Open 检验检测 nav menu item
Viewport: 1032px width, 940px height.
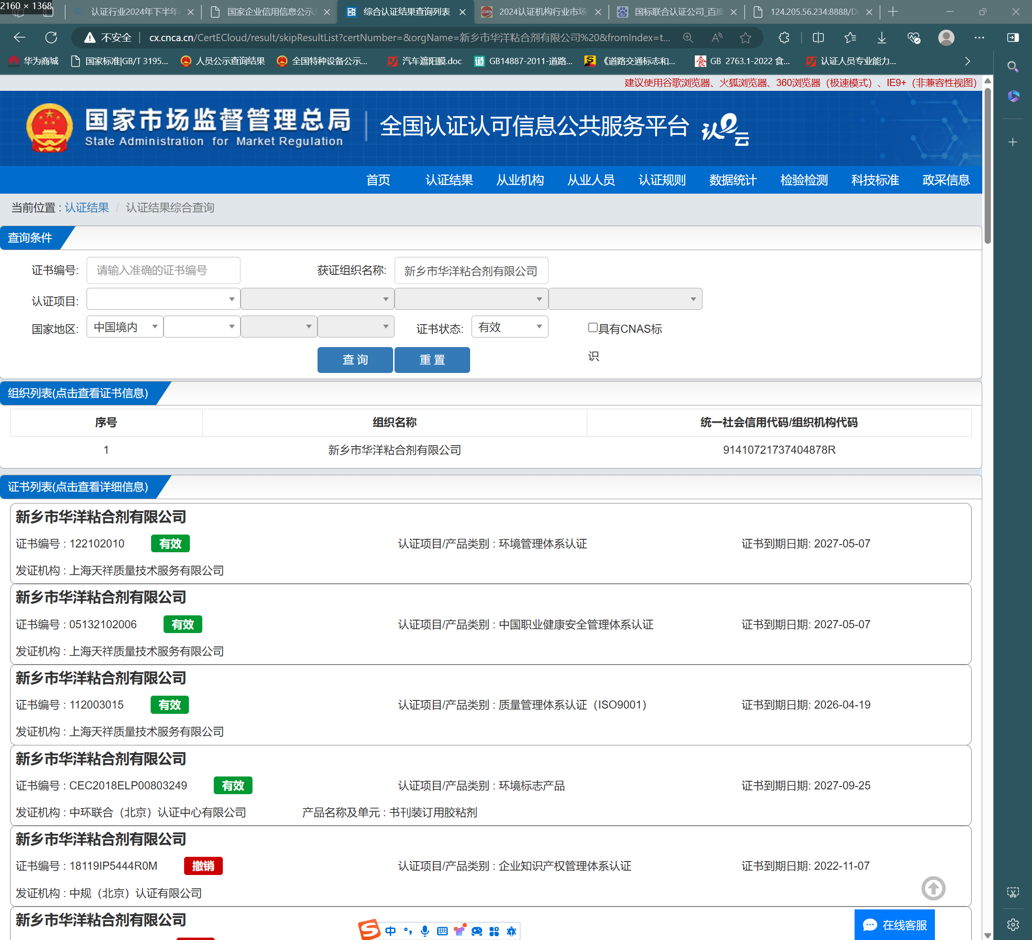[x=804, y=180]
